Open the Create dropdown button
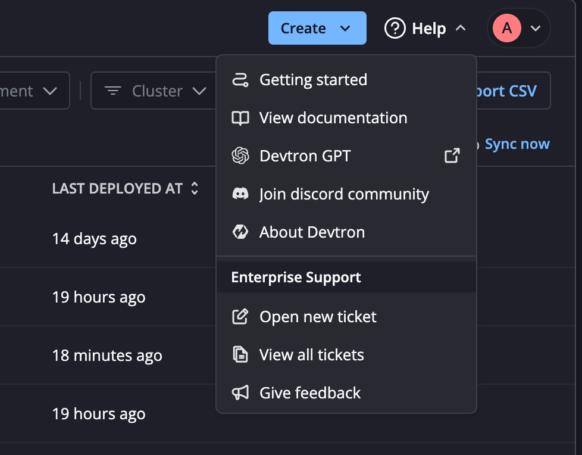Viewport: 582px width, 455px height. [x=317, y=28]
